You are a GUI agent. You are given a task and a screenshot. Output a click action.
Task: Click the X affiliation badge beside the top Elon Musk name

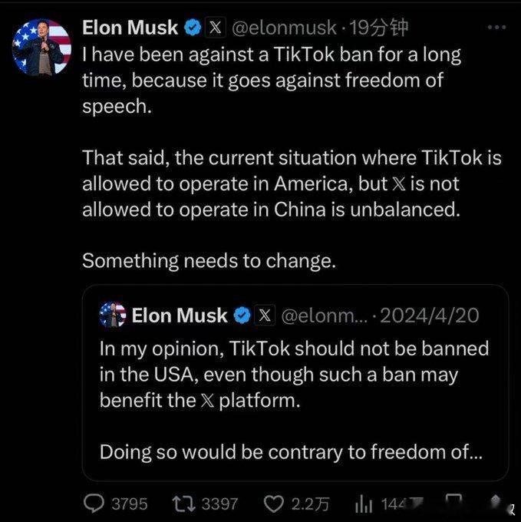(216, 28)
